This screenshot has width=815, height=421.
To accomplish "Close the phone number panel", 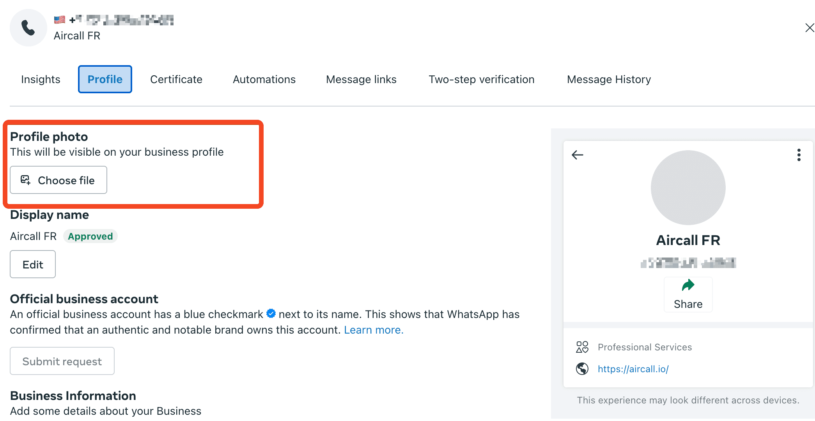I will 810,28.
